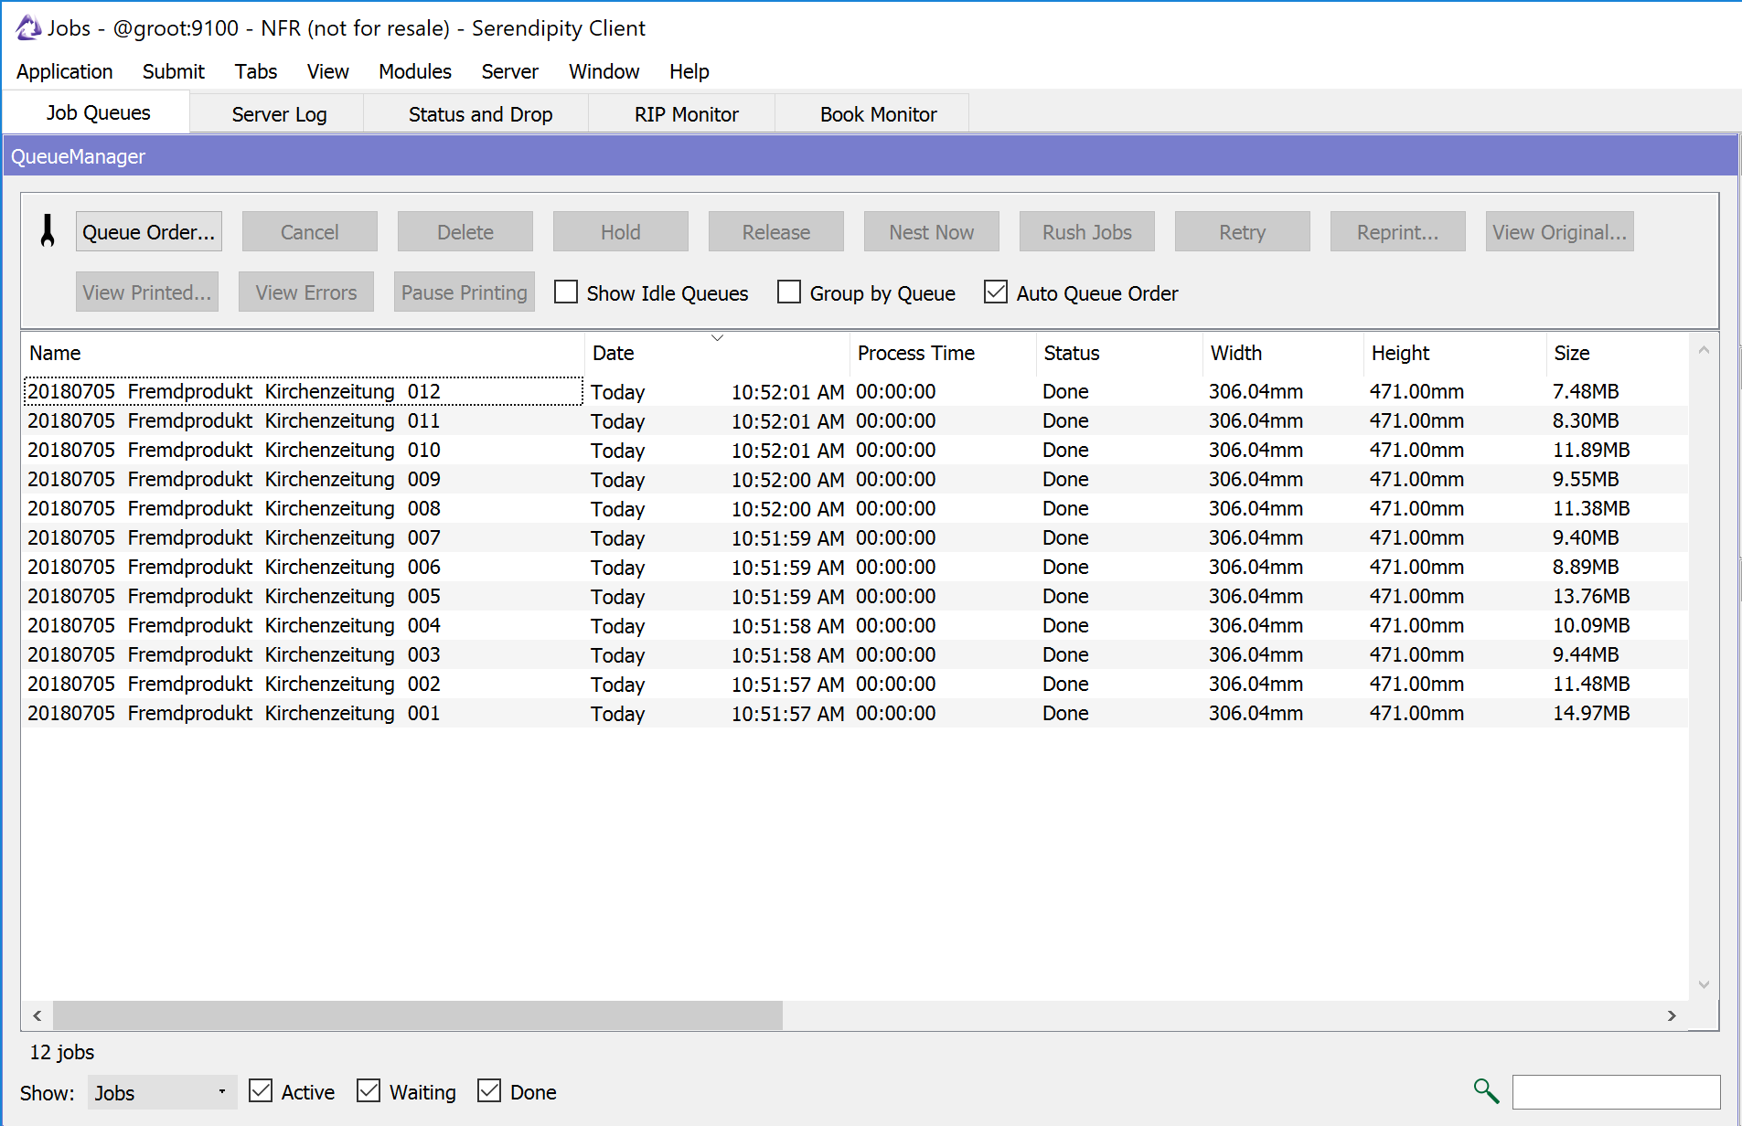The image size is (1742, 1126).
Task: Disable Auto Queue Order checkbox
Action: pos(996,292)
